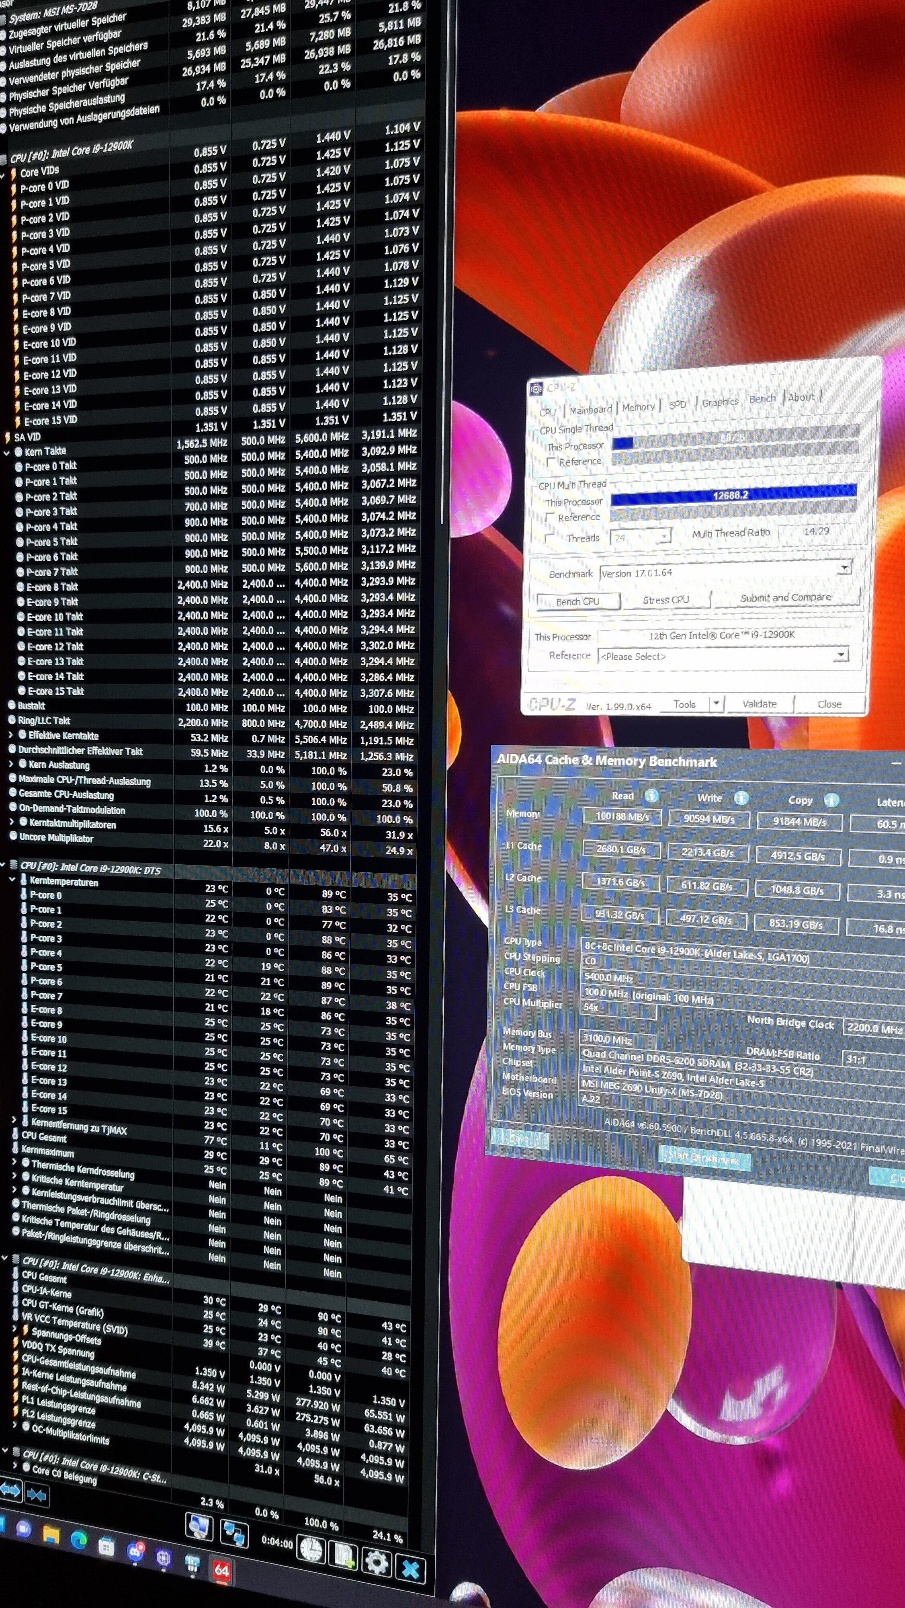Start HWiNFO logging with sheet-plus icon
Screen dimensions: 905x1608
tap(343, 1556)
